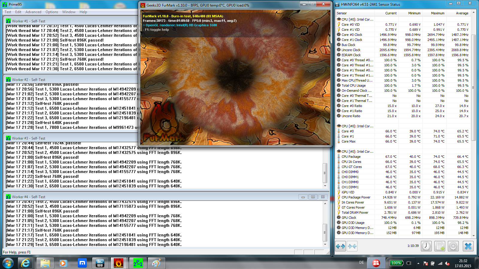The image size is (479, 269).
Task: Open Windows Explorer from the taskbar
Action: pos(45,263)
